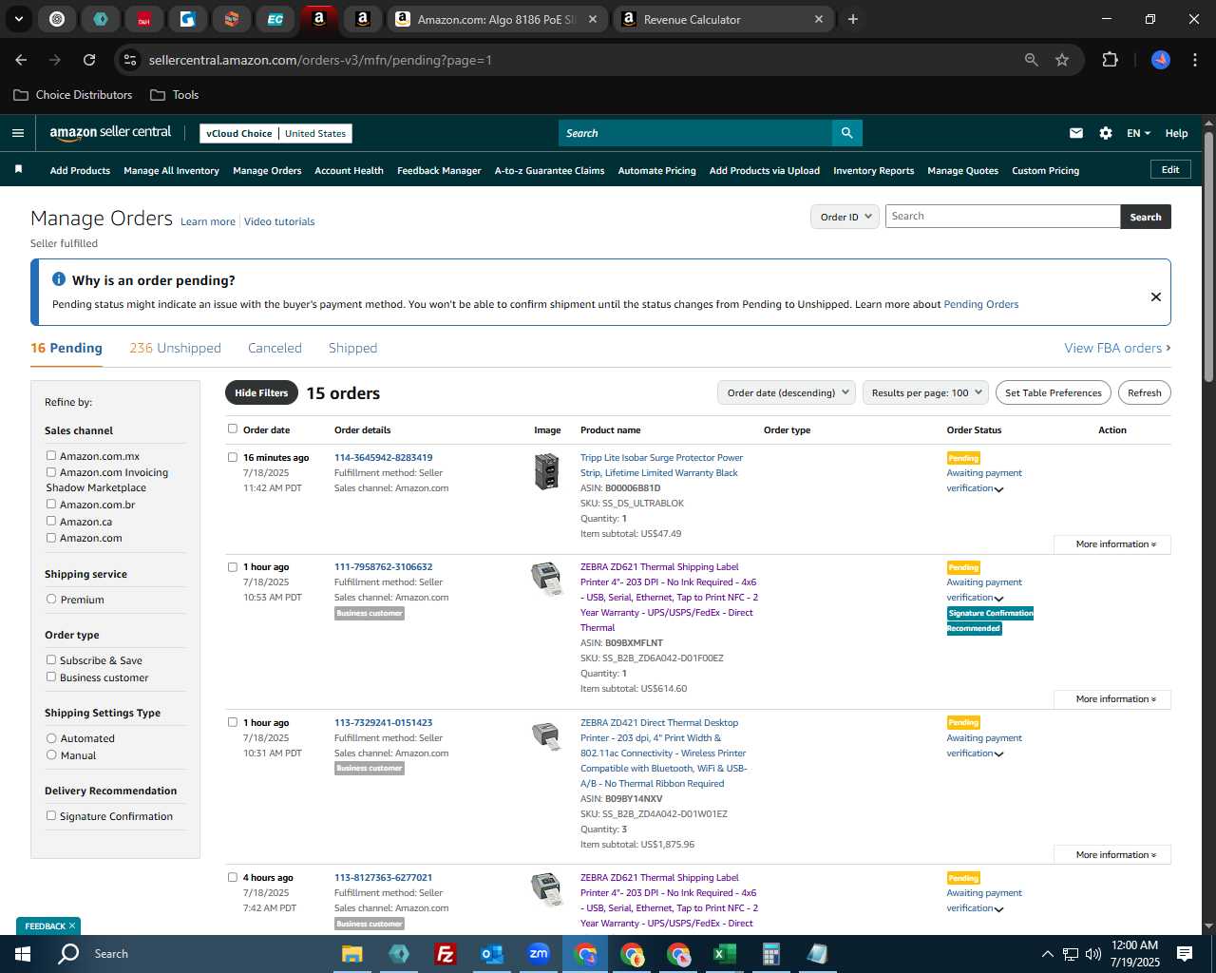Click the zoom magnifier in address bar

tap(1032, 60)
